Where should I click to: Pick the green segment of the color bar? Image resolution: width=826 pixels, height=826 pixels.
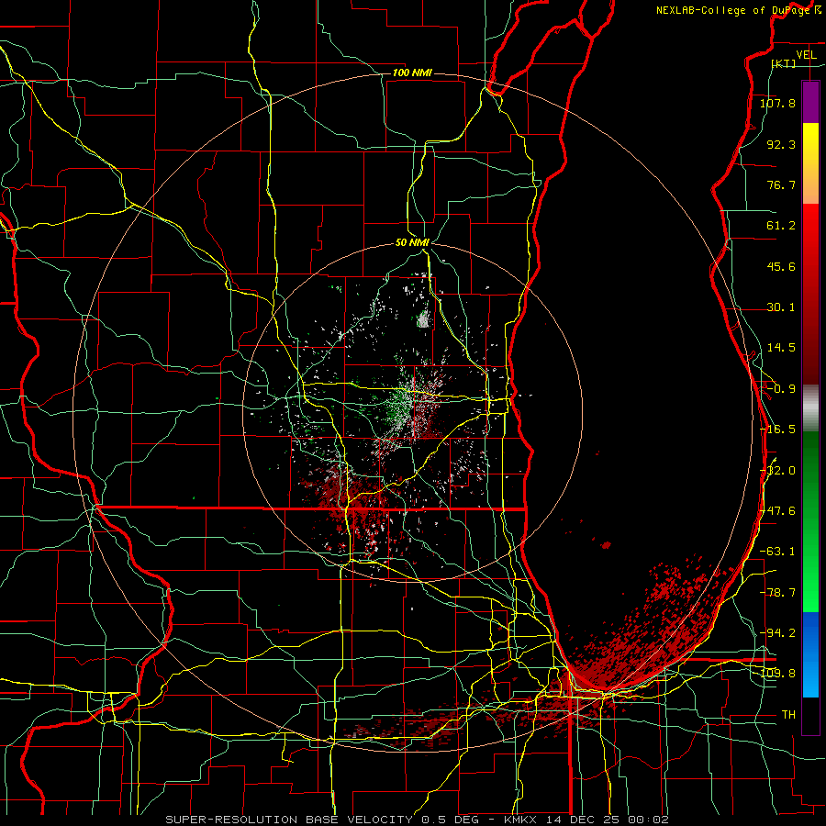click(x=810, y=521)
